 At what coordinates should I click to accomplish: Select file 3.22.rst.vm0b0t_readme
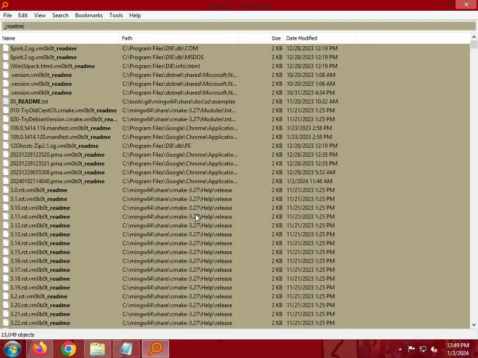tap(40, 323)
